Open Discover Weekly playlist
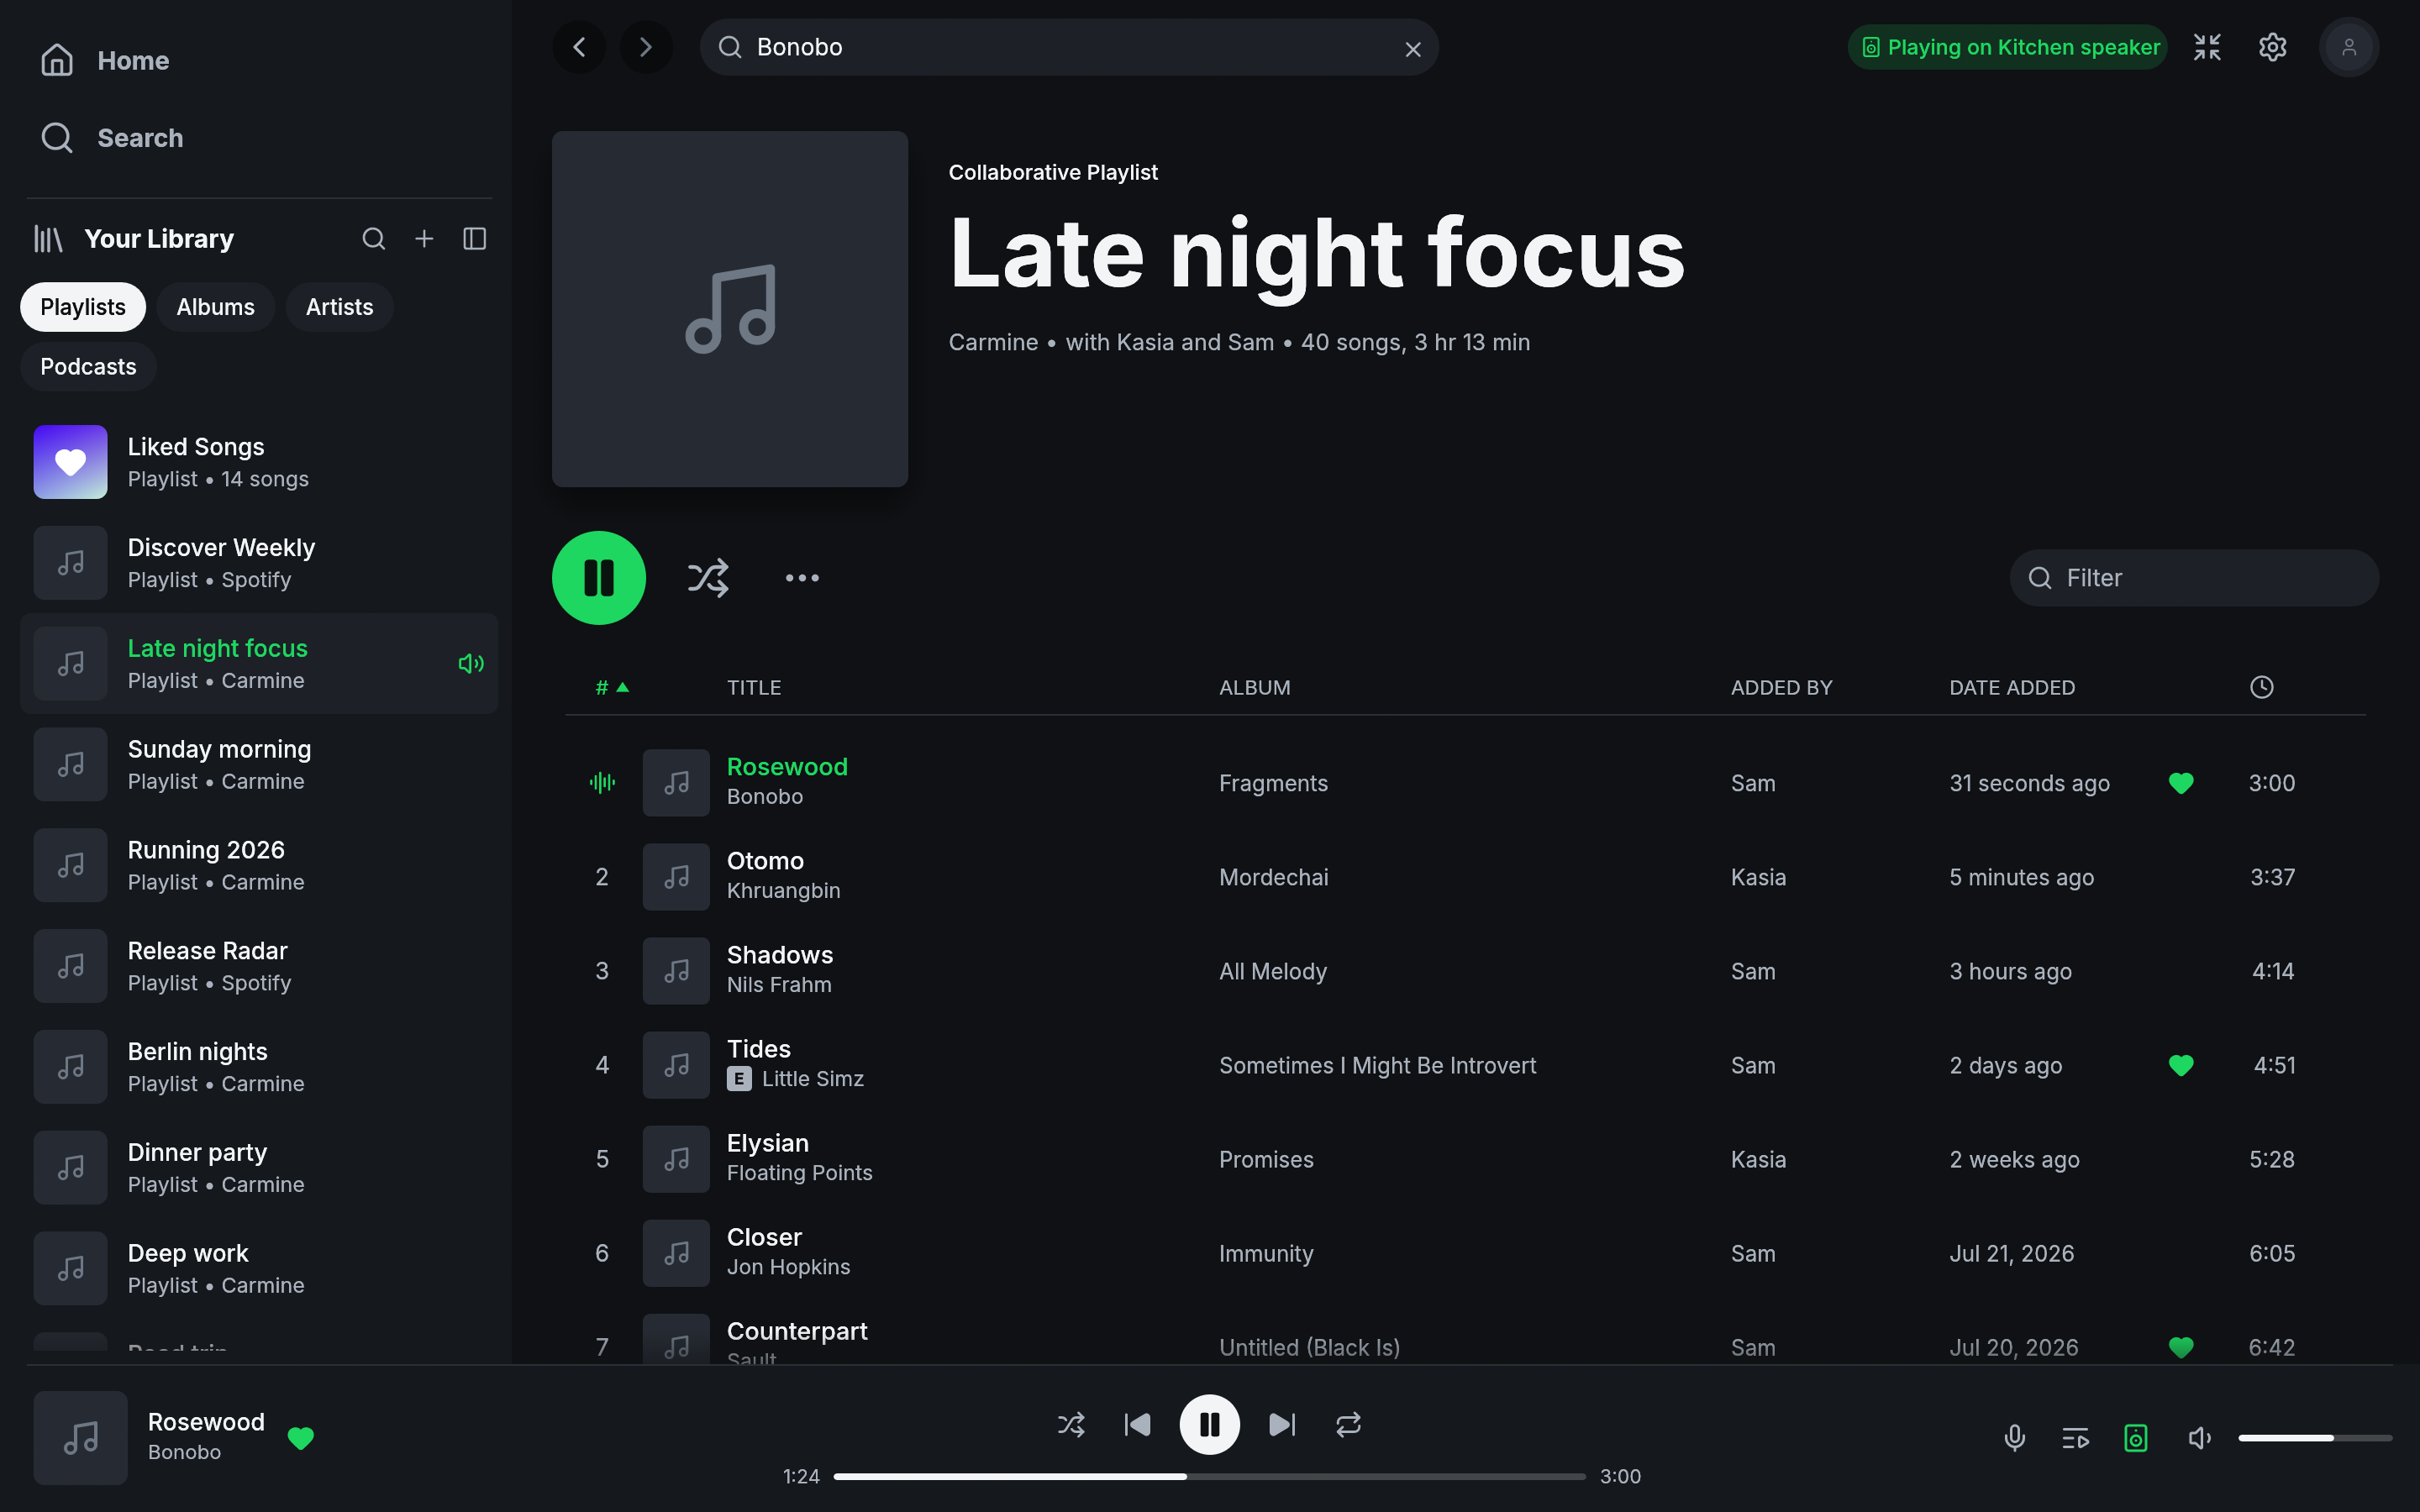This screenshot has height=1512, width=2420. 259,563
